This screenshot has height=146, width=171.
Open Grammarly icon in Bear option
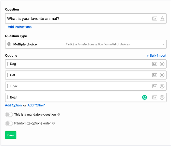pyautogui.click(x=144, y=97)
